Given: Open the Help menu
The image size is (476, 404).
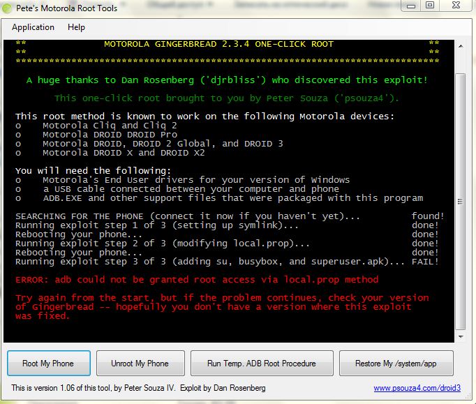Looking at the screenshot, I should pyautogui.click(x=76, y=27).
